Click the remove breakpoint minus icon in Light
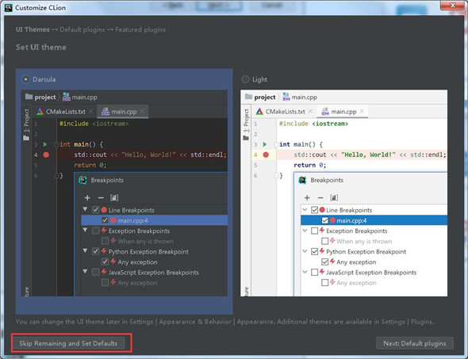Viewport: 468px width, 359px height. tap(320, 197)
